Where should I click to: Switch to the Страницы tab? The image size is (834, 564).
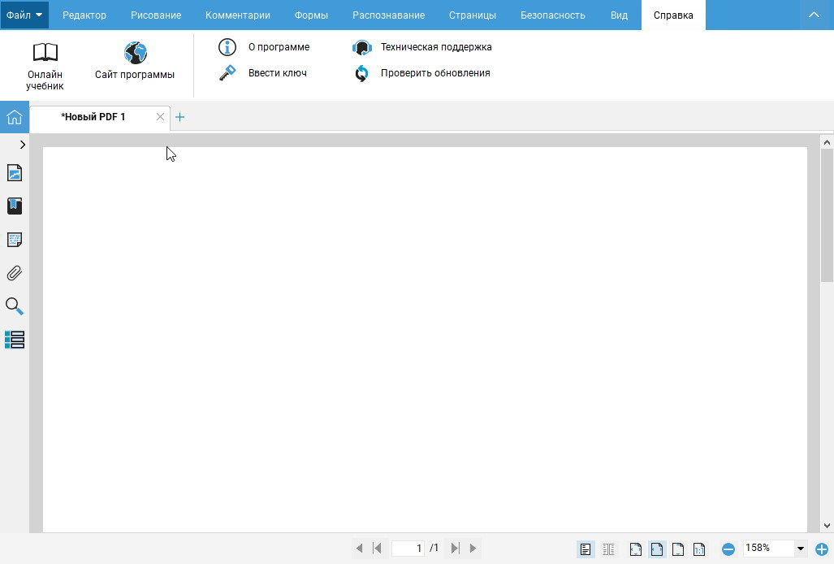(473, 15)
